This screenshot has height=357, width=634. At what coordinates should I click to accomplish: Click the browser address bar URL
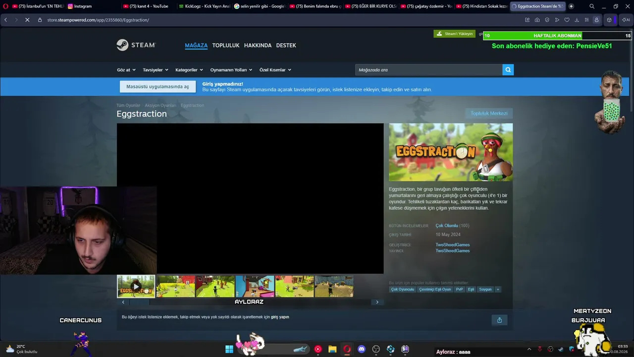98,20
